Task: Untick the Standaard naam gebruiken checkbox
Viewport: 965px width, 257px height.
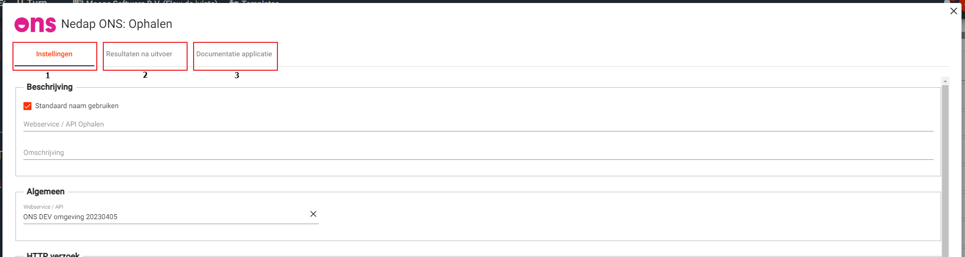Action: tap(27, 106)
